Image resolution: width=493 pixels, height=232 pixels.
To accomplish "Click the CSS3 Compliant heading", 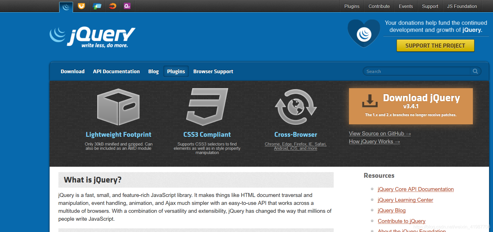I will click(207, 135).
